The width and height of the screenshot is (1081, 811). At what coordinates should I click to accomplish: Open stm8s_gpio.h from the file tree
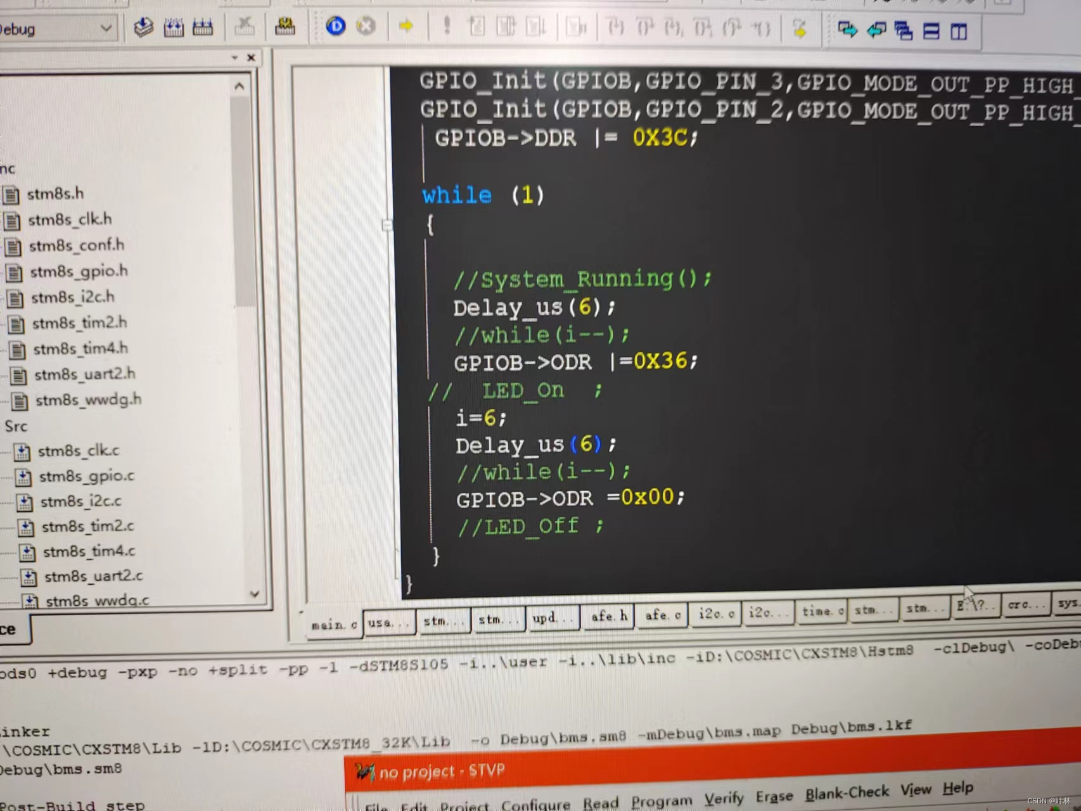79,271
